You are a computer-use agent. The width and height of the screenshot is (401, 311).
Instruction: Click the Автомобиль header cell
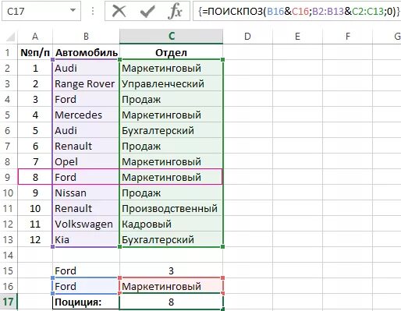click(x=86, y=53)
